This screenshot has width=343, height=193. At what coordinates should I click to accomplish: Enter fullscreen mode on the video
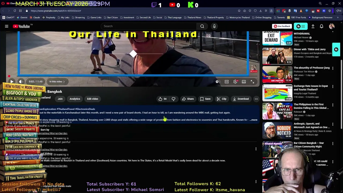click(252, 81)
